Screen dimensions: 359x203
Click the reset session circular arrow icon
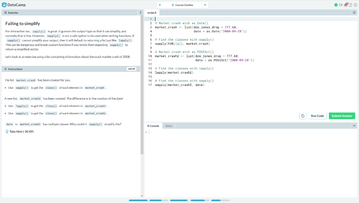click(x=303, y=115)
